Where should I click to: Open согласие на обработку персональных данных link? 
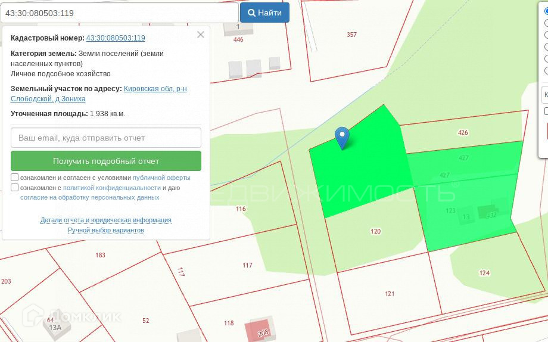coord(90,197)
